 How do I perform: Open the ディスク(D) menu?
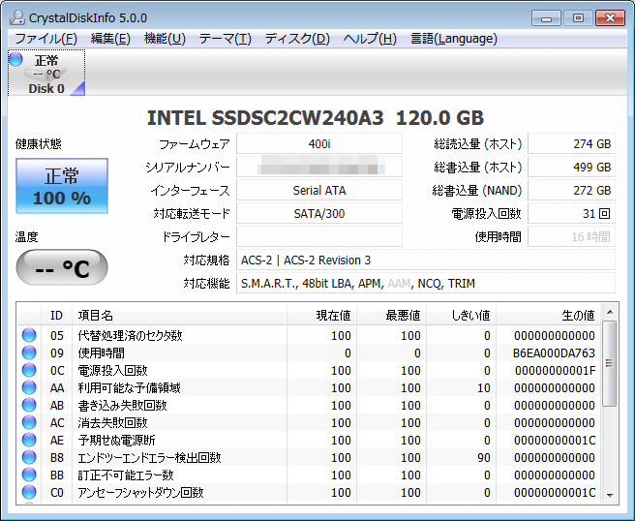click(297, 39)
